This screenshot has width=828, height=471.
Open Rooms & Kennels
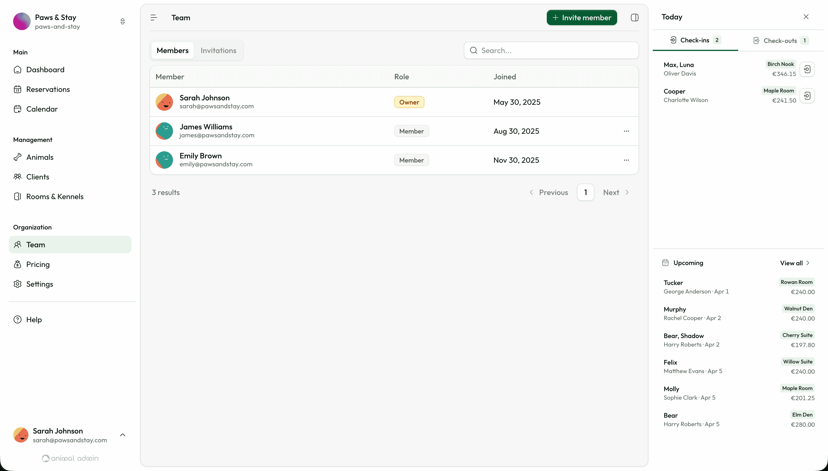55,196
